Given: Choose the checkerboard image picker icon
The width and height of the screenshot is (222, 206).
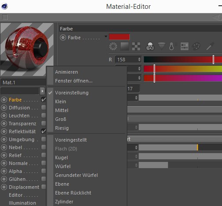Looking at the screenshot, I should pyautogui.click(x=136, y=46).
